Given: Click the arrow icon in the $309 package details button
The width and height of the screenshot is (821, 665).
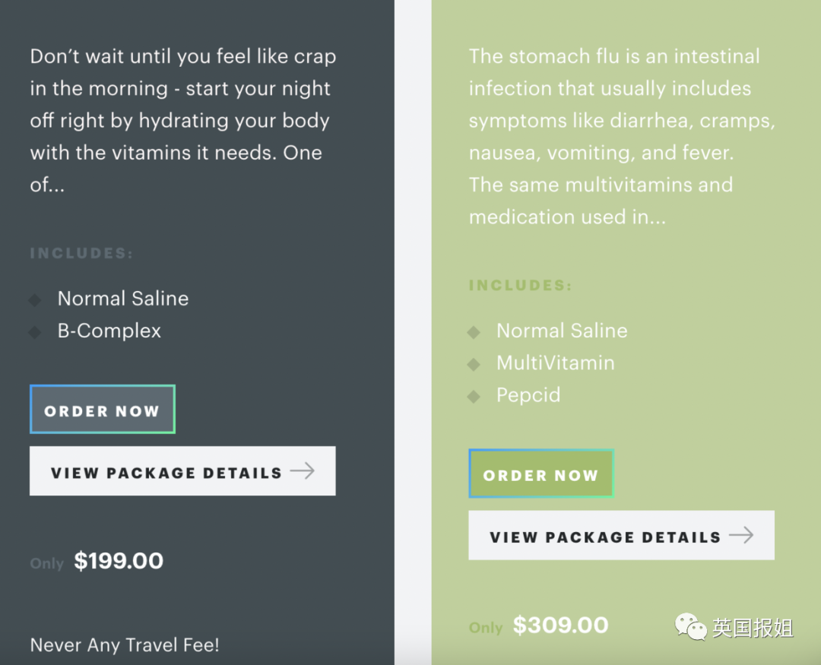Looking at the screenshot, I should coord(741,536).
